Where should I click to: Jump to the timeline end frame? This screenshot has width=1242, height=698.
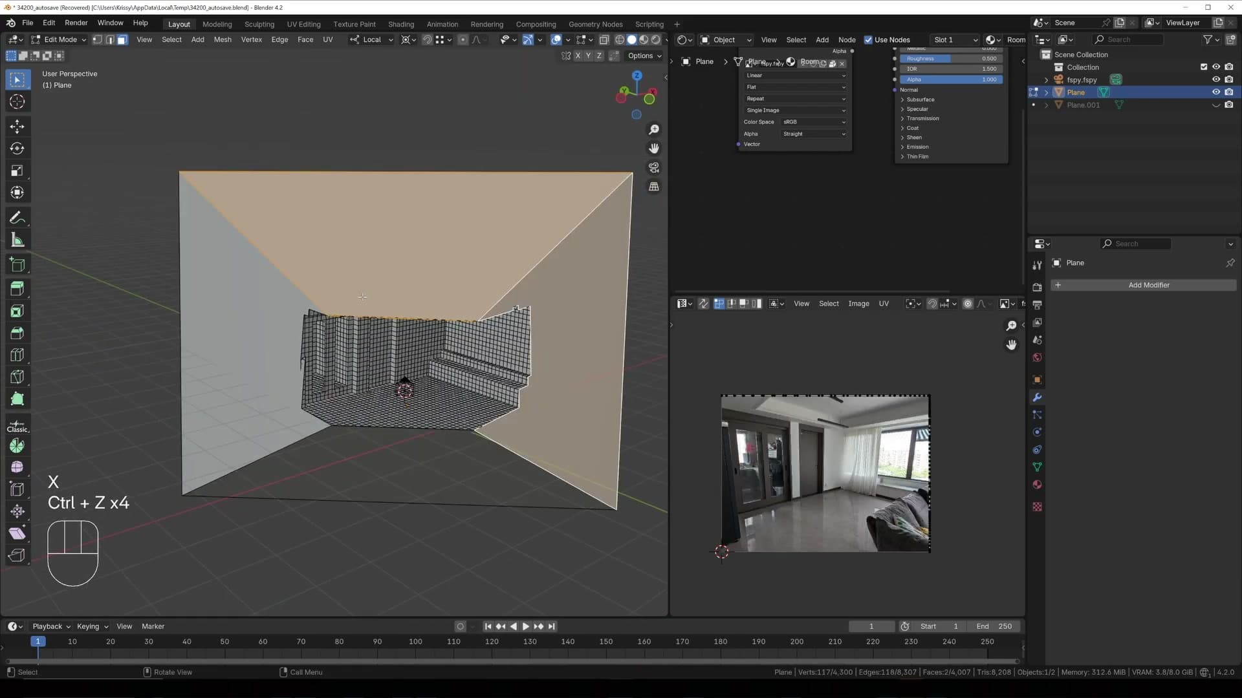(x=552, y=626)
